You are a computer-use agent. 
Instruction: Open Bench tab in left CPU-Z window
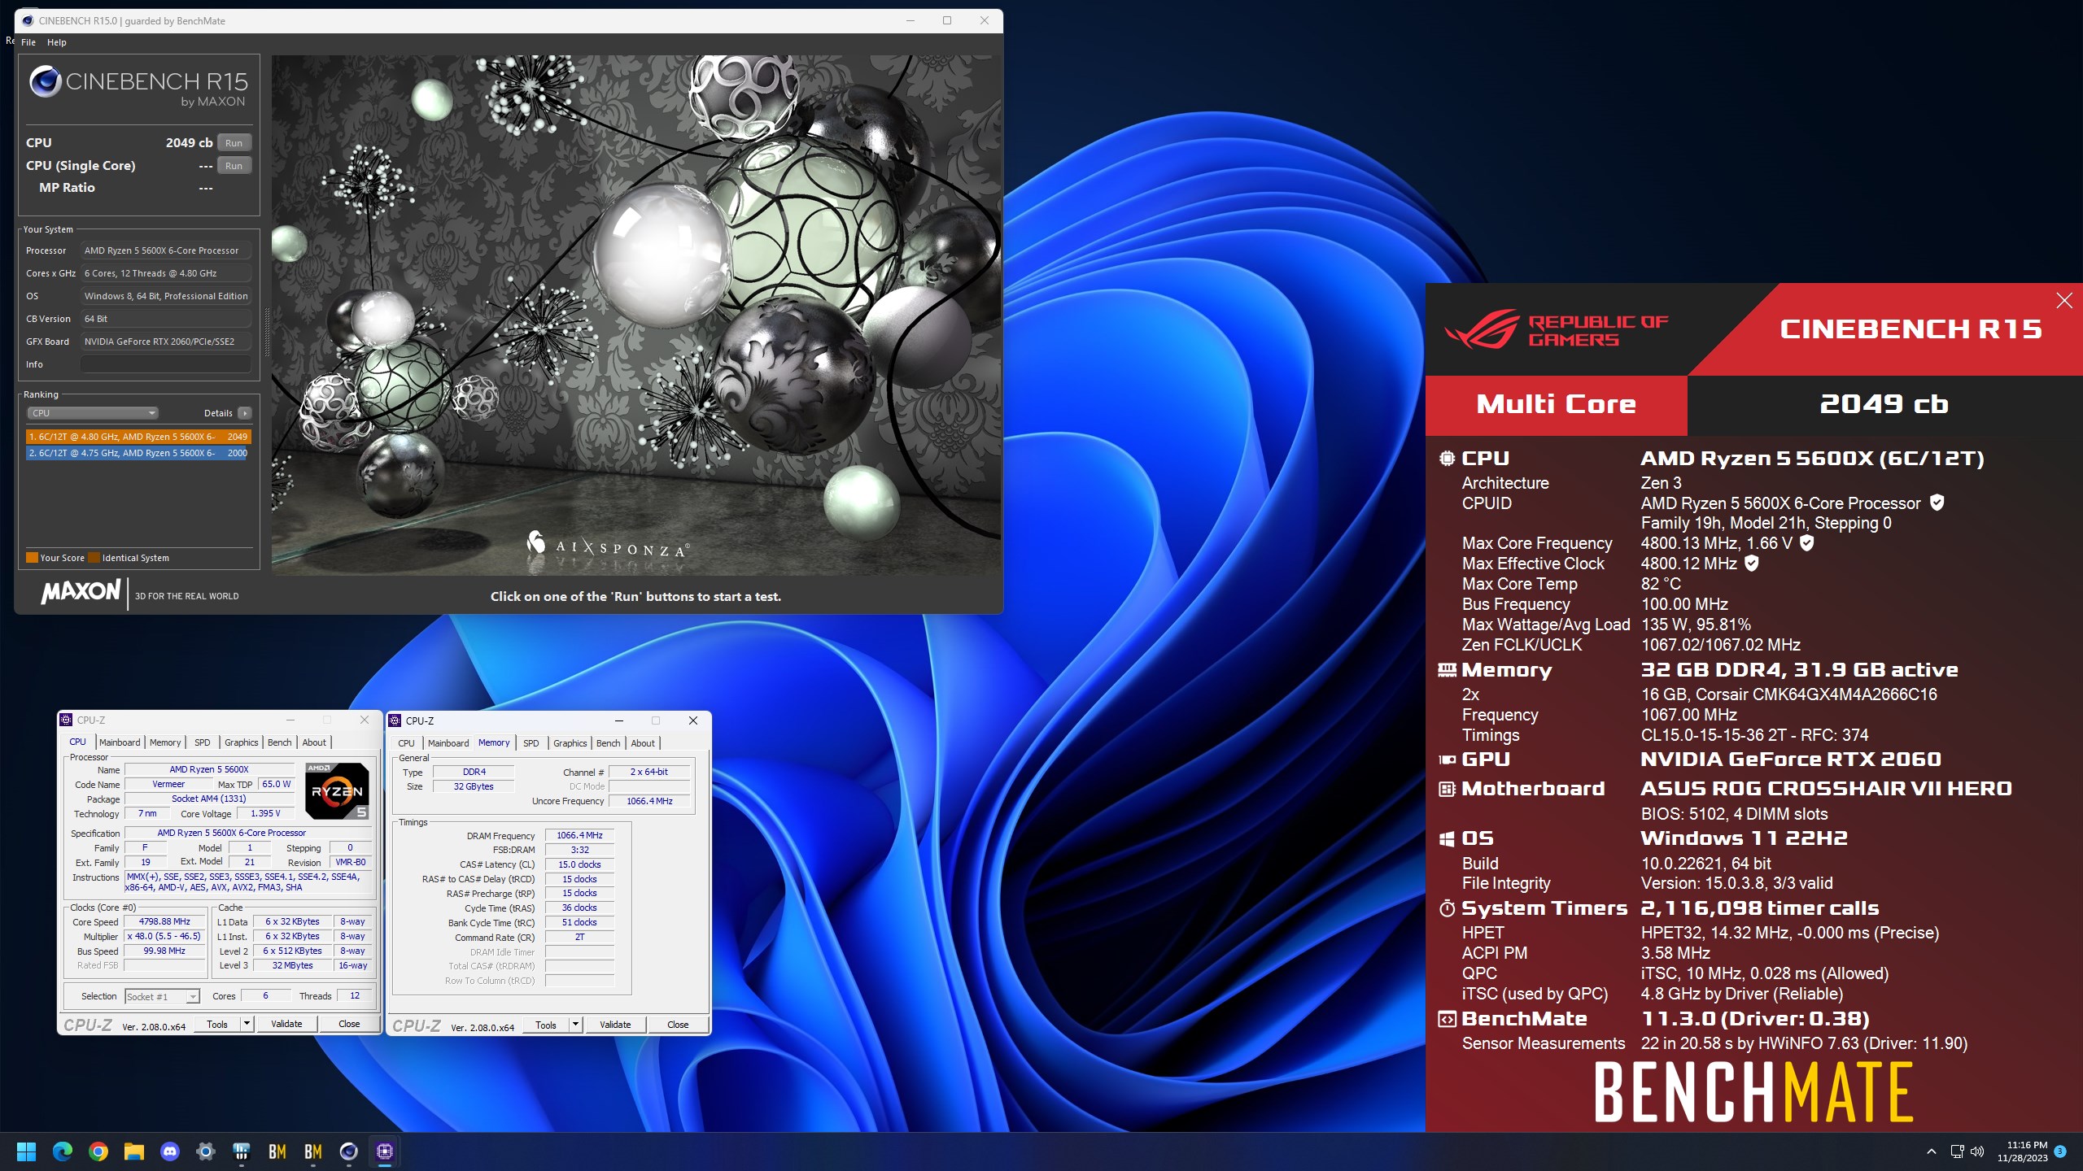pos(279,742)
